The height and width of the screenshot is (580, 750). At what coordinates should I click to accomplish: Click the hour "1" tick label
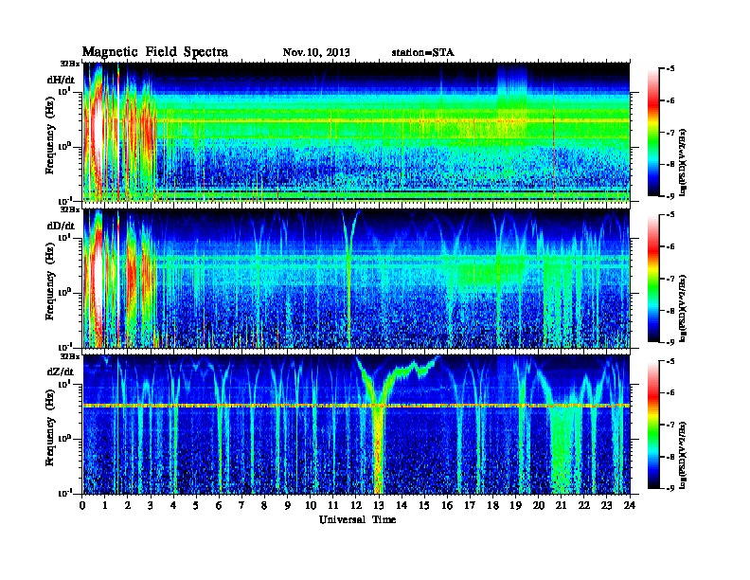[105, 505]
